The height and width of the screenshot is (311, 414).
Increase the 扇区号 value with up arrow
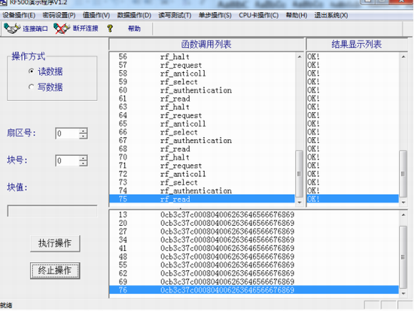pyautogui.click(x=83, y=131)
